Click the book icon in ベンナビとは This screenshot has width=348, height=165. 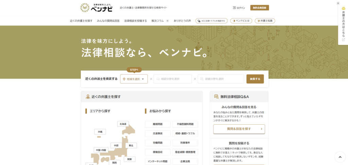(233, 21)
